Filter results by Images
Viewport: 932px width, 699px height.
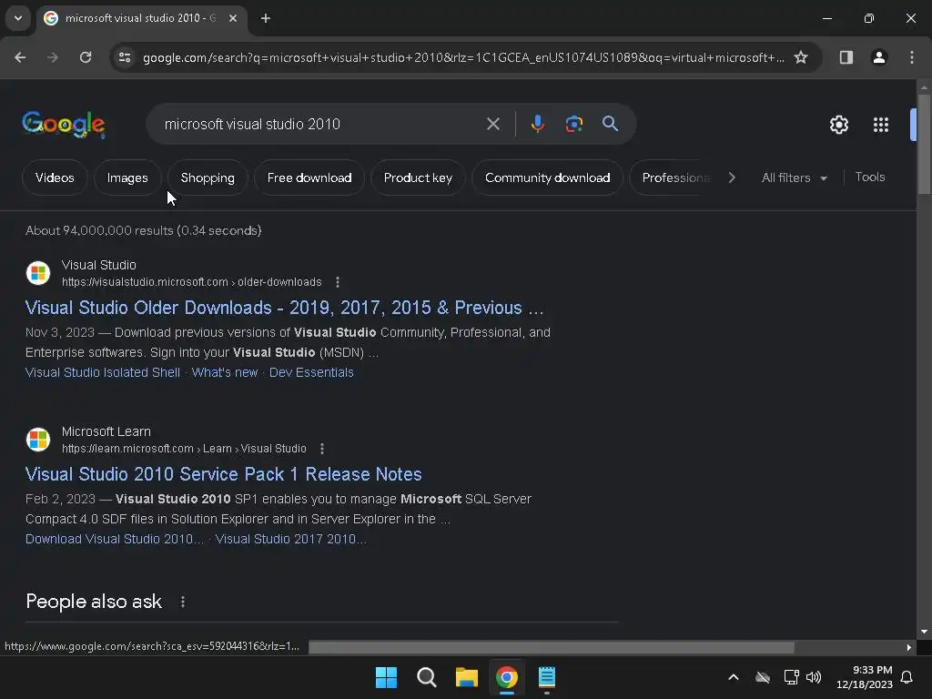127,177
